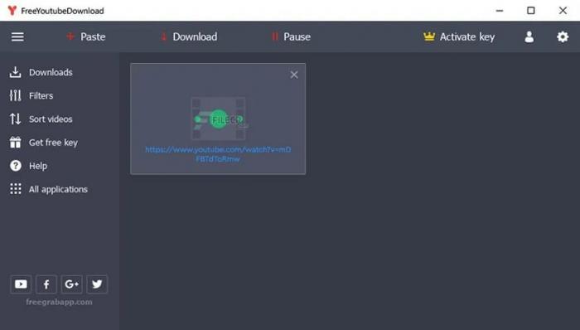Visit the YouTube social icon

[21, 284]
